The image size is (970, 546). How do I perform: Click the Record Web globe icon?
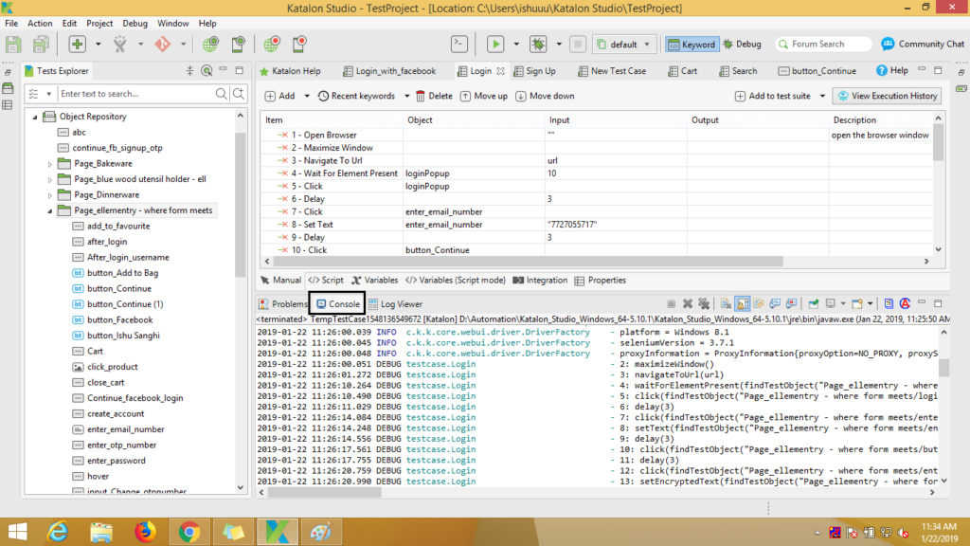pyautogui.click(x=272, y=44)
